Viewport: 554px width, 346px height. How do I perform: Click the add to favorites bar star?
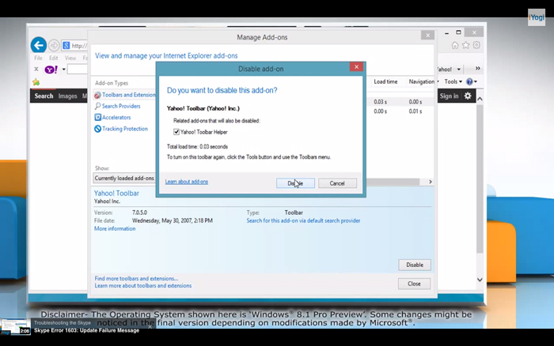(36, 82)
